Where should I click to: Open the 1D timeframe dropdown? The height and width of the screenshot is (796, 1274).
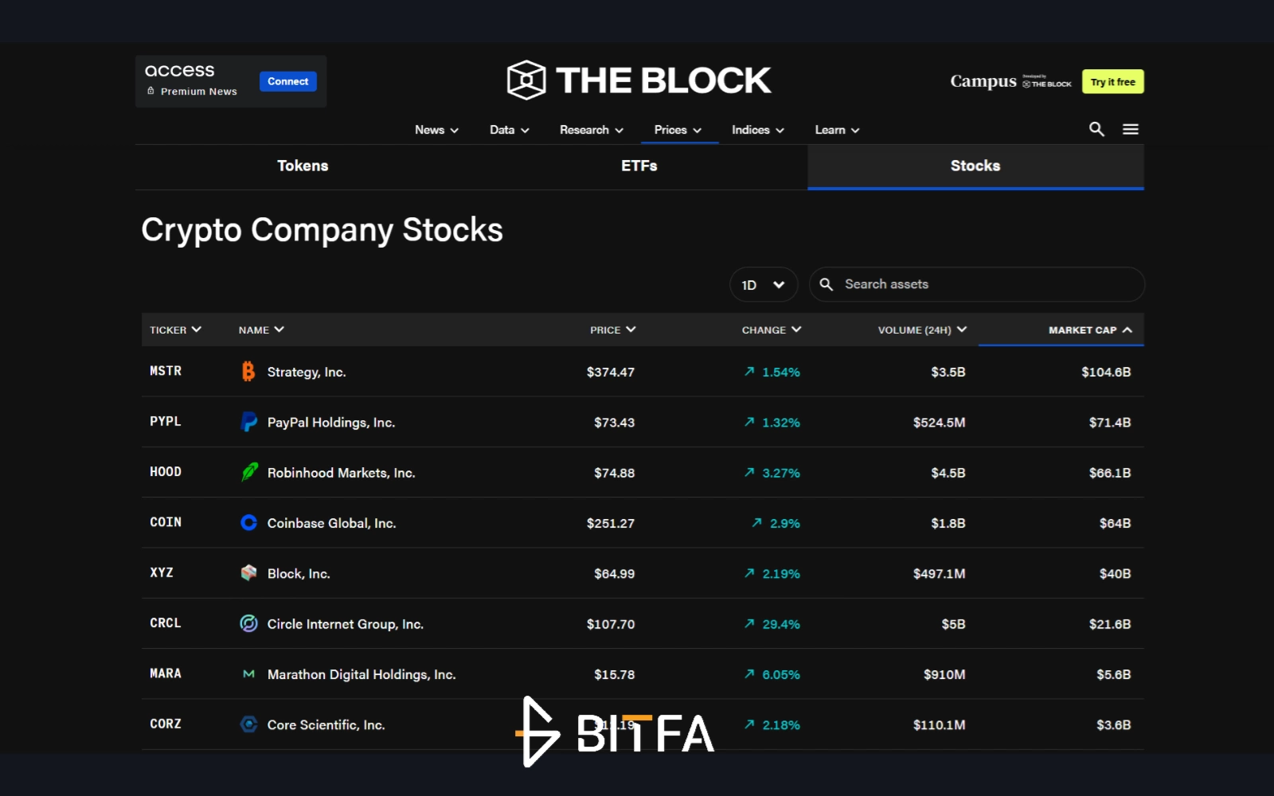pyautogui.click(x=764, y=284)
